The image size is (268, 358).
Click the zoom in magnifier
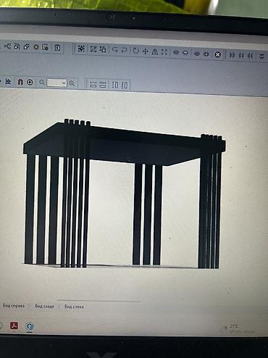[x=72, y=83]
